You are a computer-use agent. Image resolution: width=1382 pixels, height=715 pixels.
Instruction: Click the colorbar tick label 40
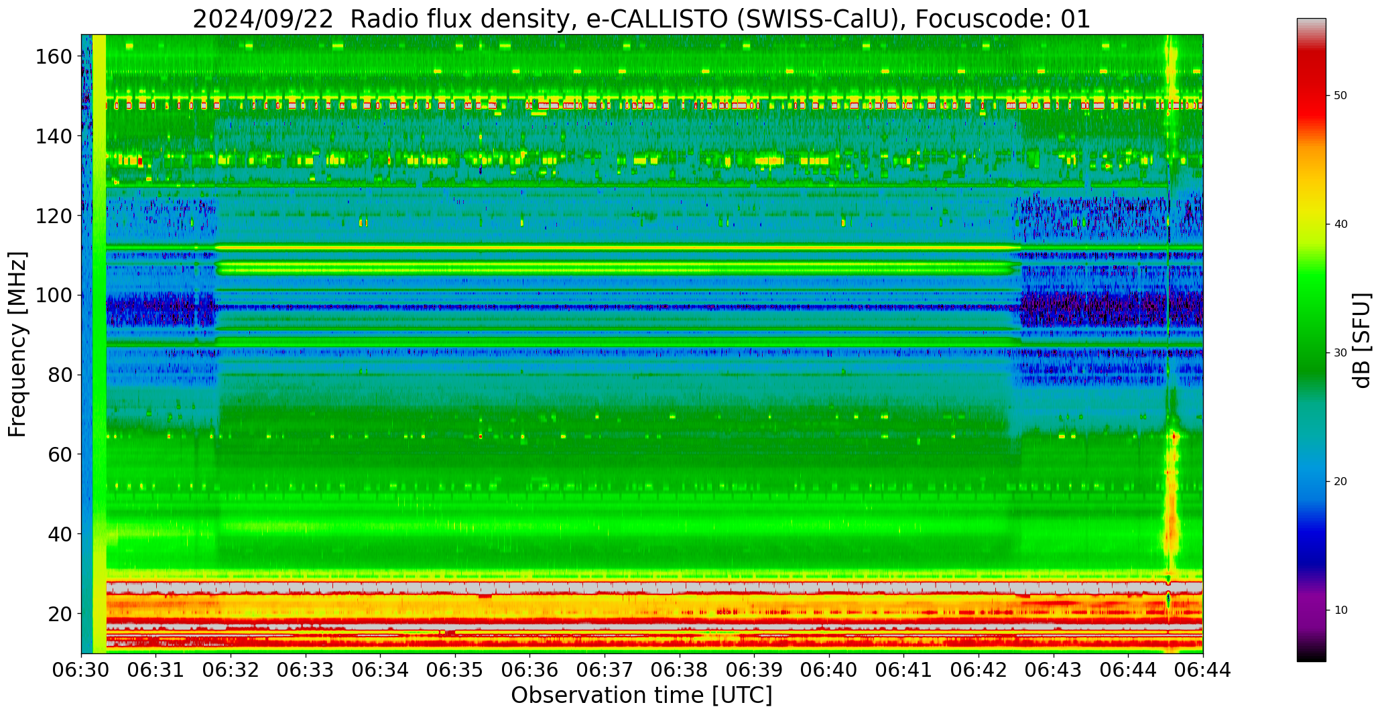[x=1340, y=224]
